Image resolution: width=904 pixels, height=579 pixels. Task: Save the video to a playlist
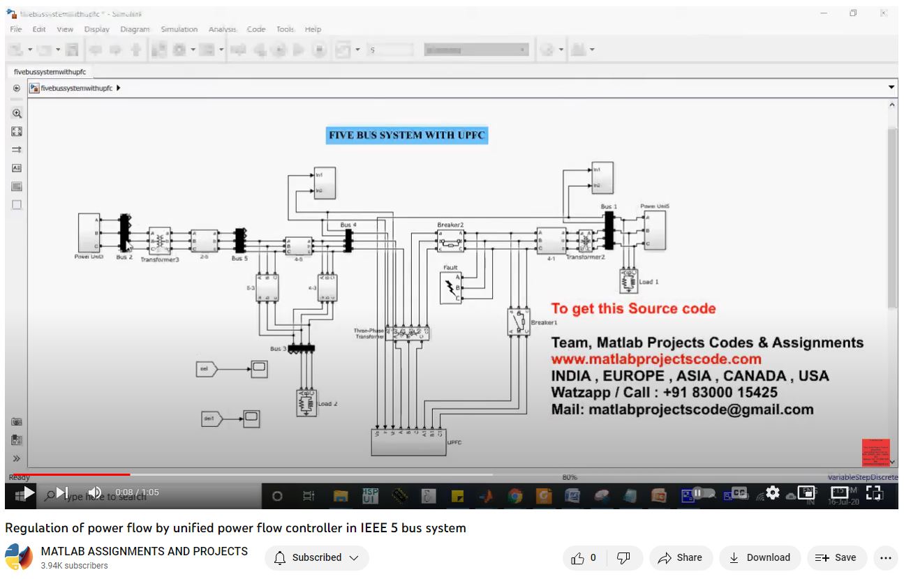836,557
